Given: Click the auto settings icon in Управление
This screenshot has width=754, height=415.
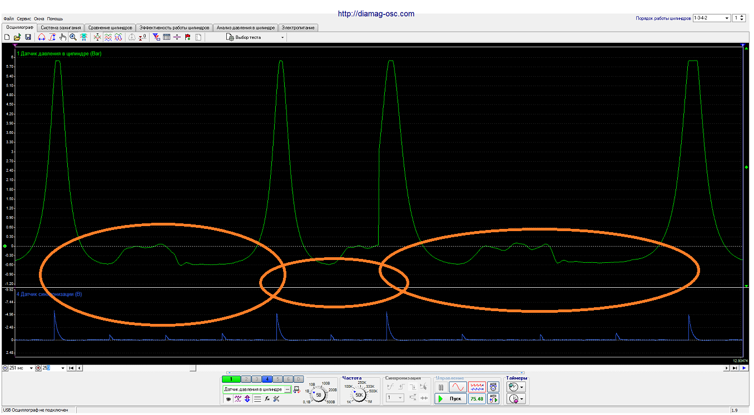Looking at the screenshot, I should pyautogui.click(x=493, y=387).
